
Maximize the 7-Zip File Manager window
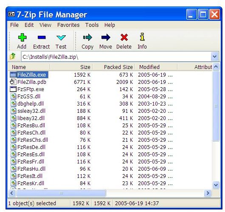(x=203, y=14)
